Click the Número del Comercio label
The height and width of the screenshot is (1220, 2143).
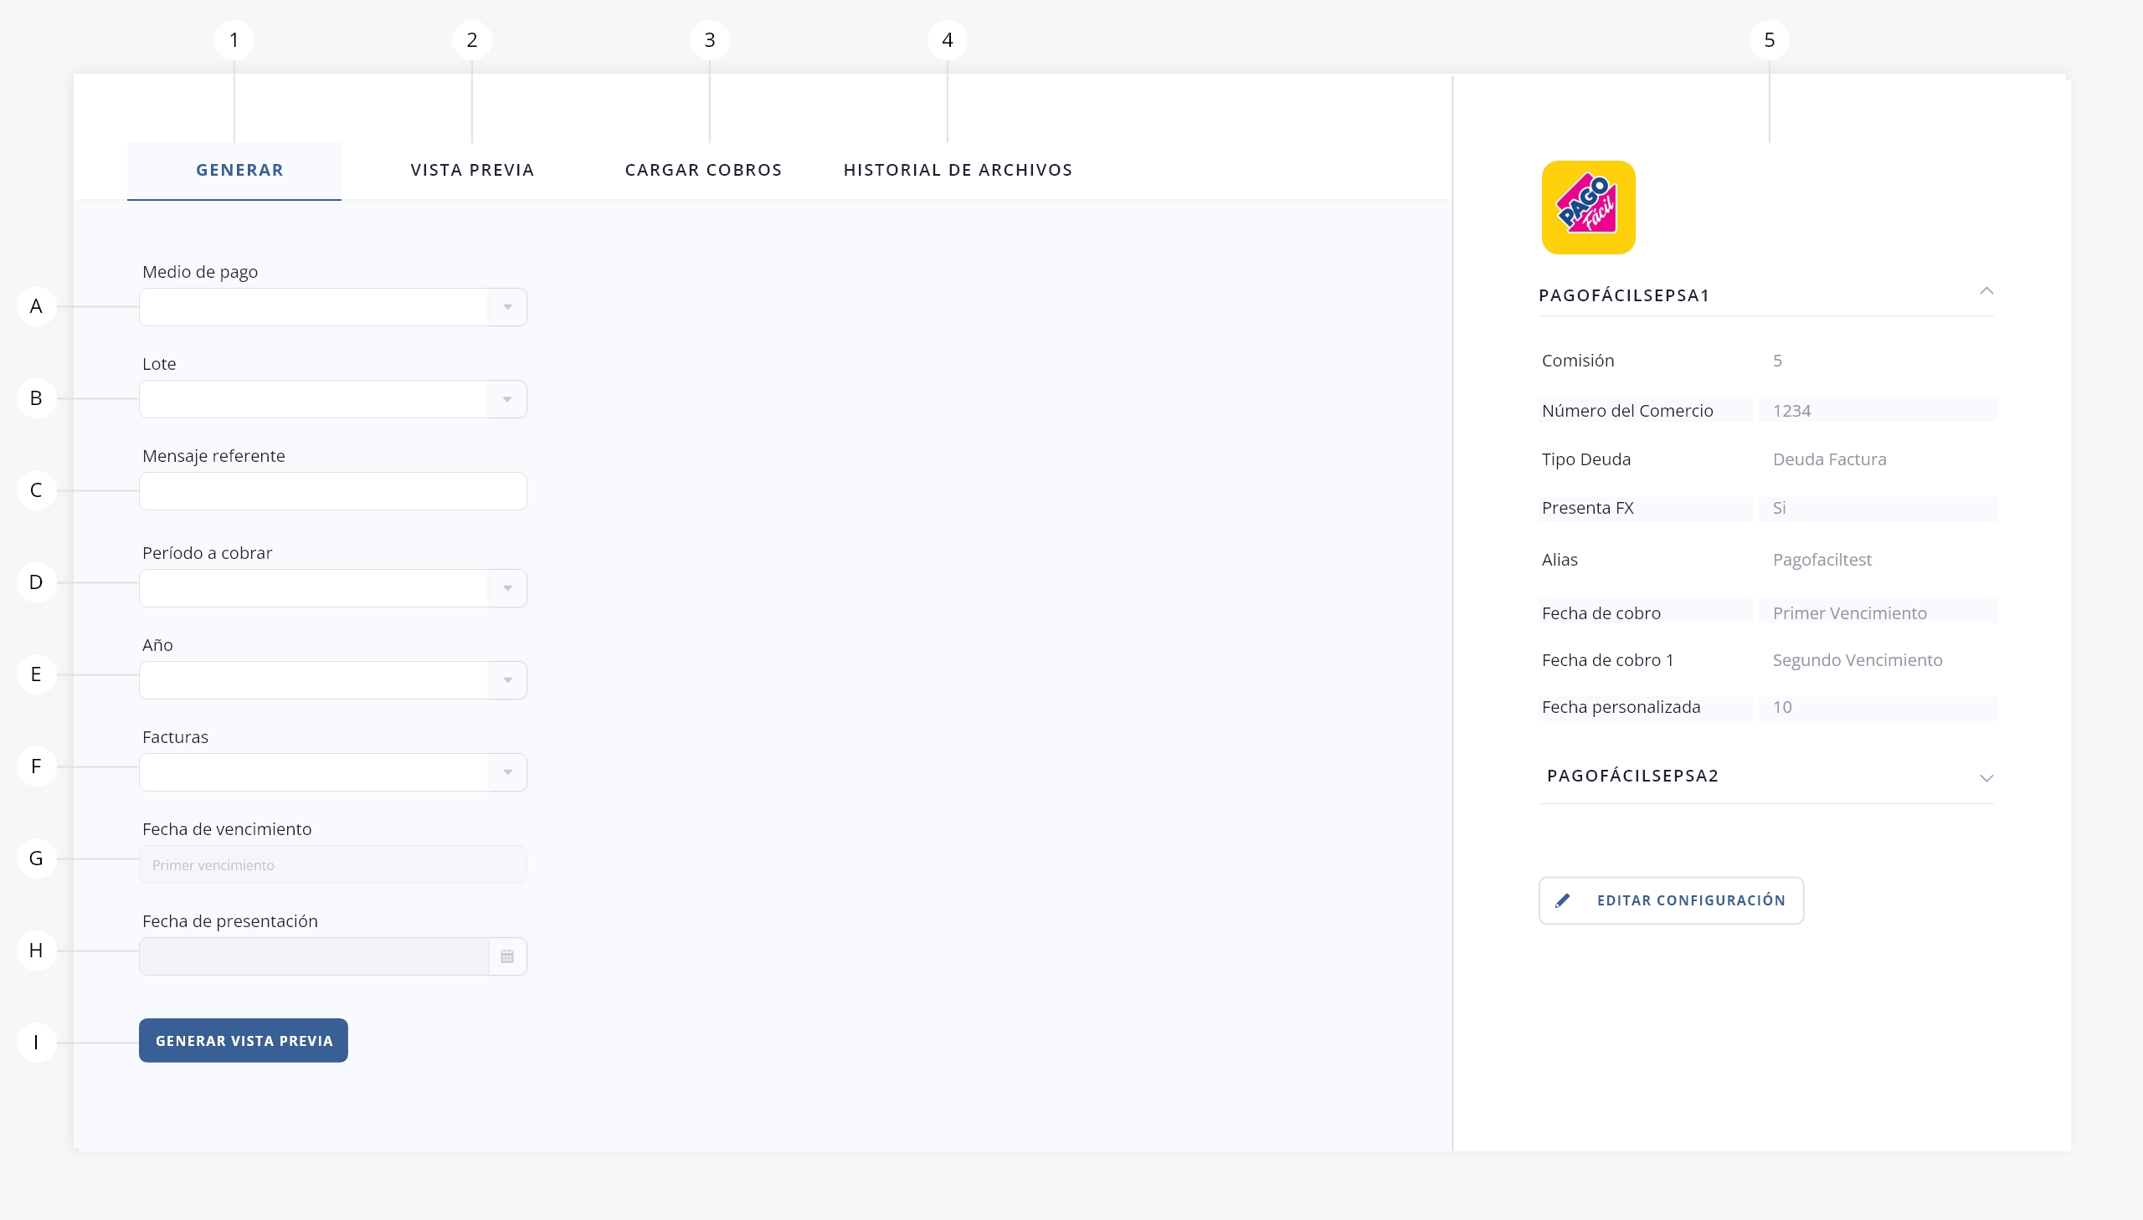[x=1627, y=411]
